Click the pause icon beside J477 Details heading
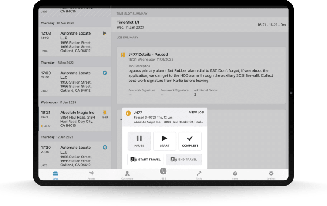Viewport: 327px width, 206px height. click(x=123, y=55)
